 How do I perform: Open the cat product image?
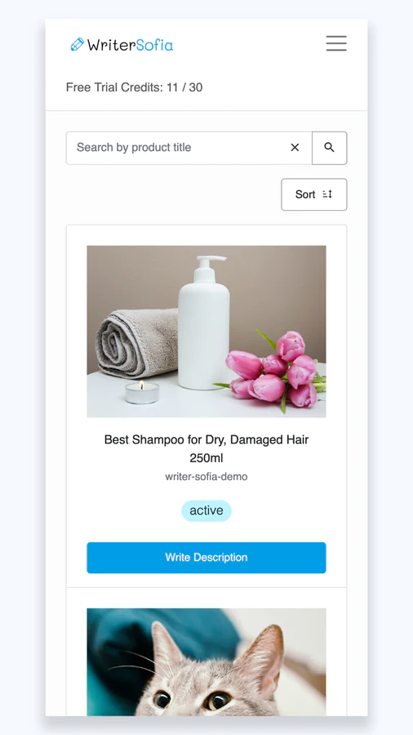(206, 661)
